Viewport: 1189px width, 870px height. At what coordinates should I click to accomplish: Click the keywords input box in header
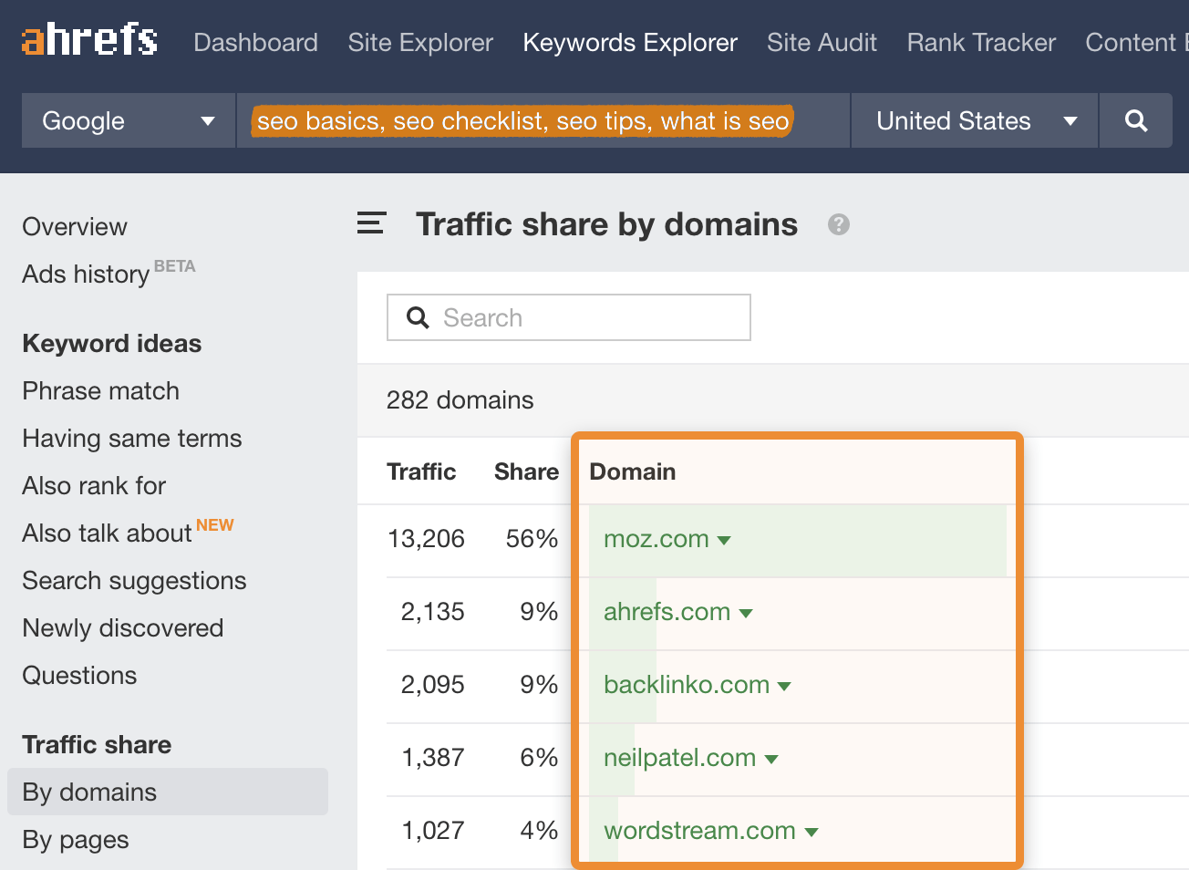pyautogui.click(x=543, y=120)
